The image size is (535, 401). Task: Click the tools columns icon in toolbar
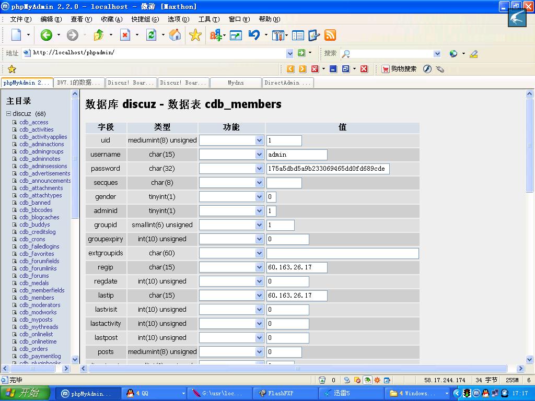click(x=278, y=35)
